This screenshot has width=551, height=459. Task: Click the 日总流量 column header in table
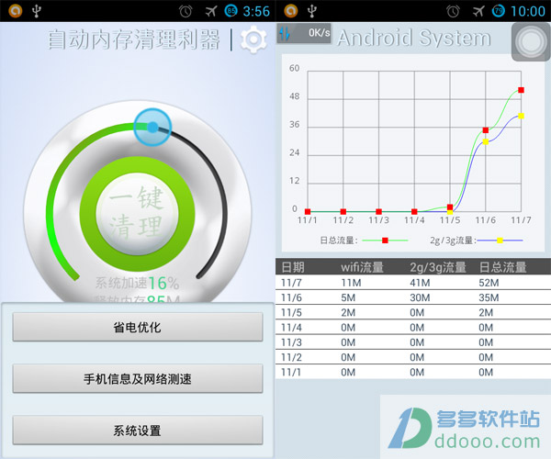(503, 267)
